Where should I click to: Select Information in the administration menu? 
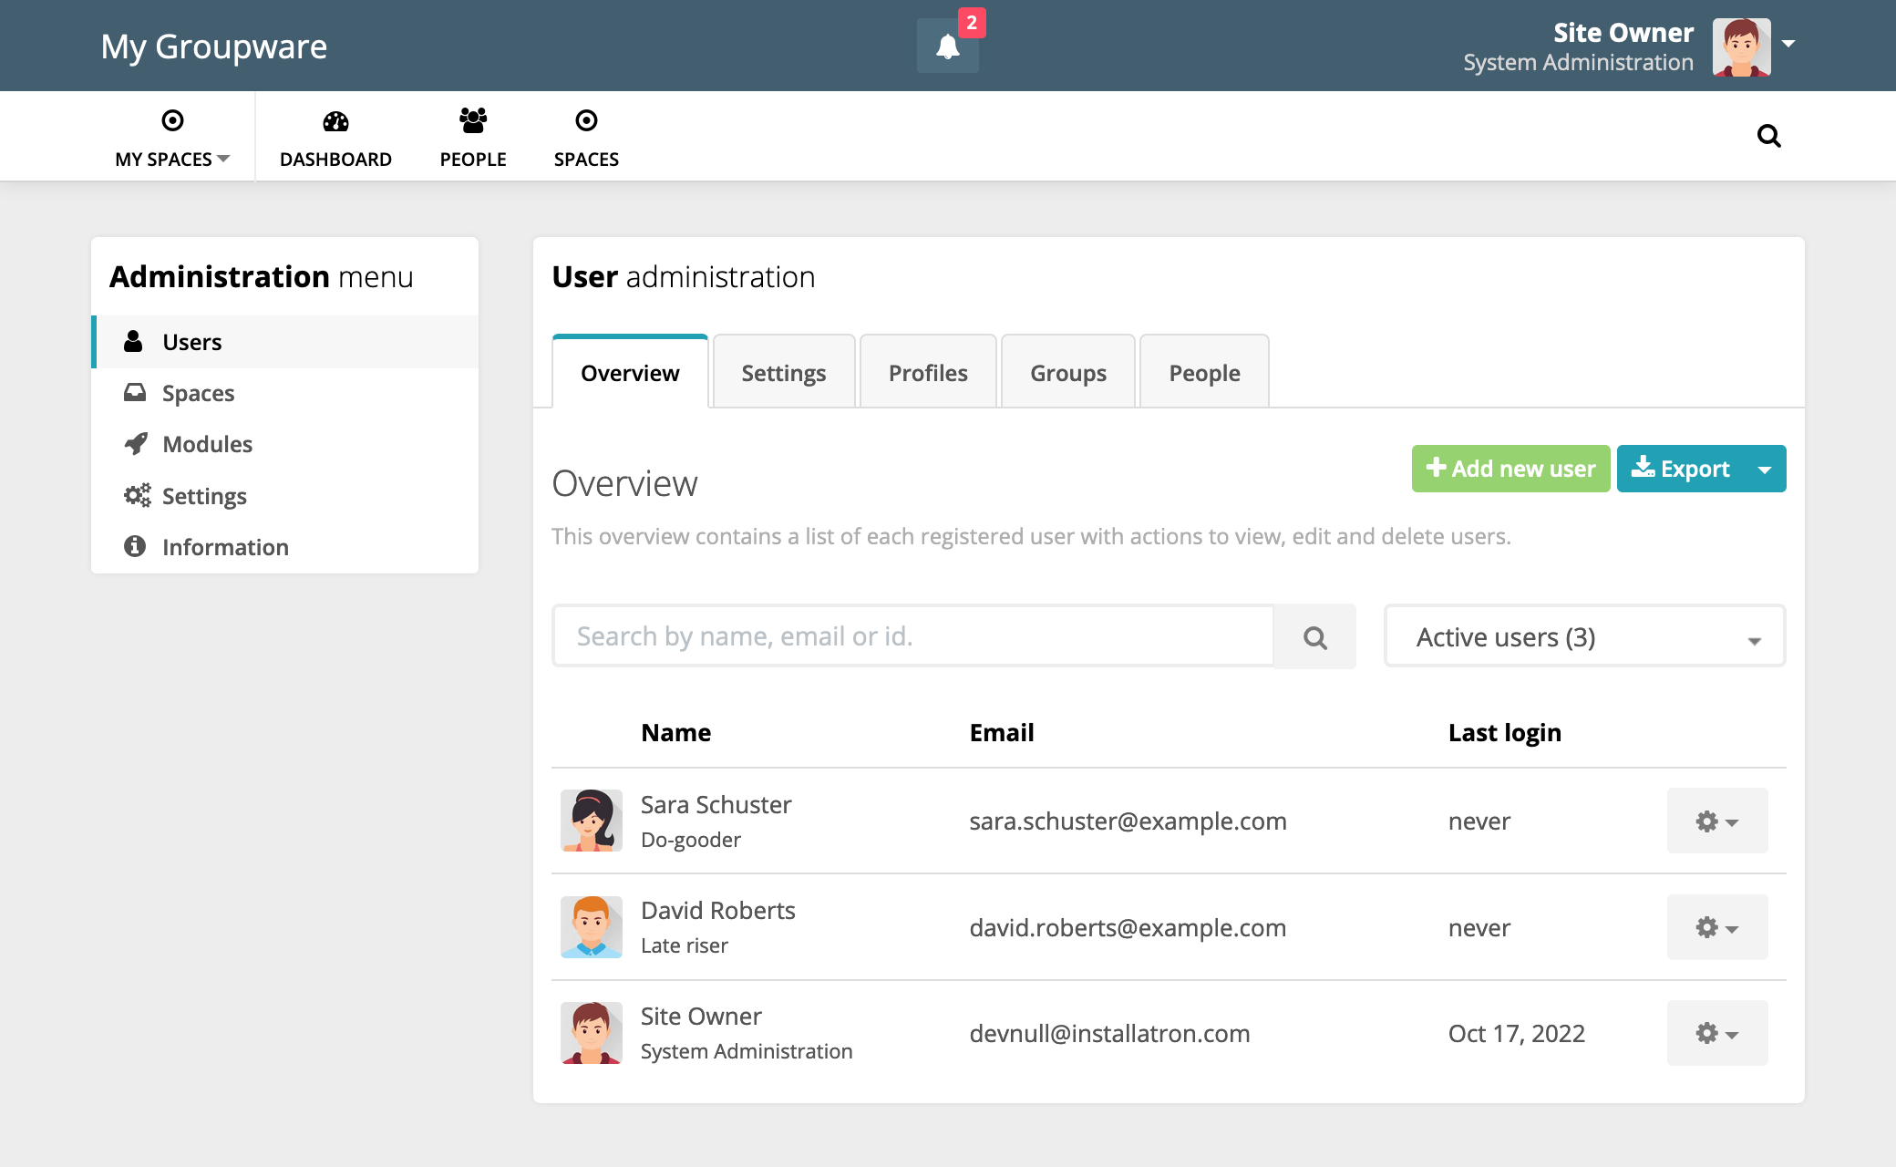click(225, 547)
